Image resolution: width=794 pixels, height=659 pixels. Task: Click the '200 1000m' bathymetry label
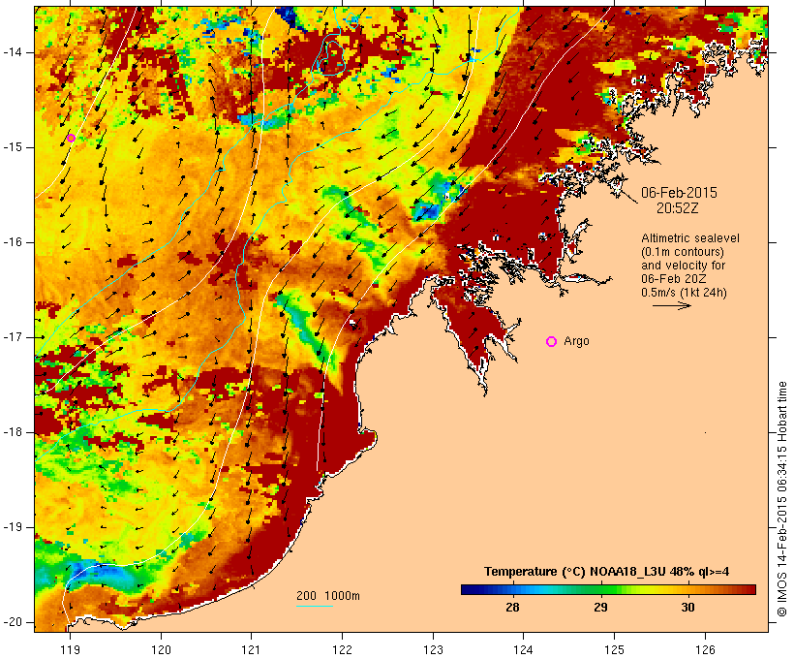pyautogui.click(x=328, y=596)
